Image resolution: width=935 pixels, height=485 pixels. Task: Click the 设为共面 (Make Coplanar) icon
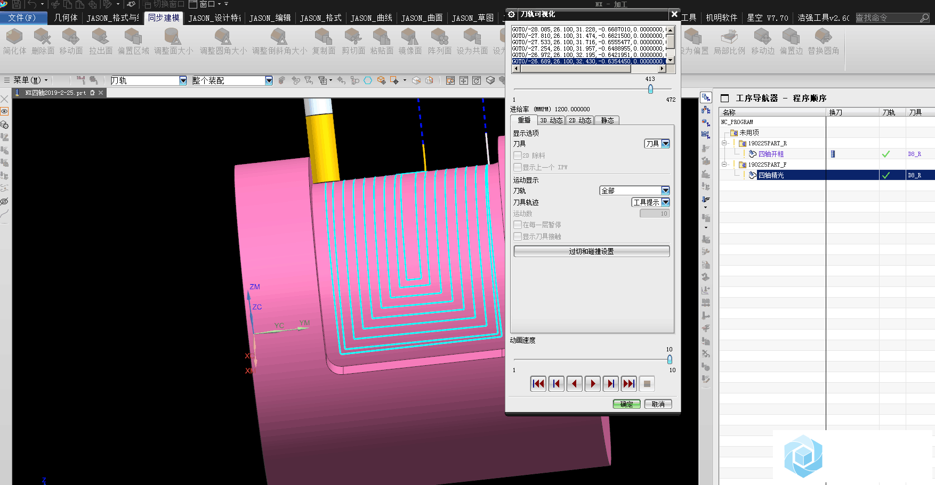coord(472,37)
